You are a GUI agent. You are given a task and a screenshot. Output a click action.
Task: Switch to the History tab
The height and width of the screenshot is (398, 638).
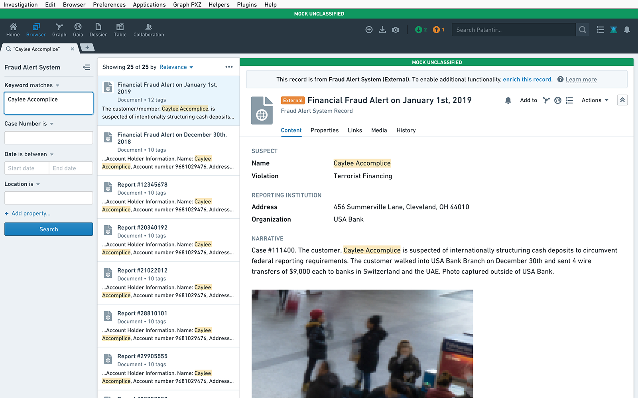(x=406, y=130)
